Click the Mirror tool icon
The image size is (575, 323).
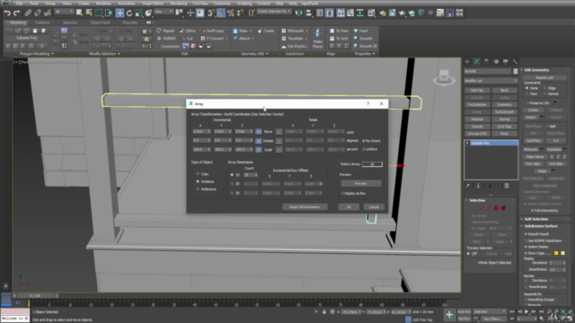pos(299,13)
